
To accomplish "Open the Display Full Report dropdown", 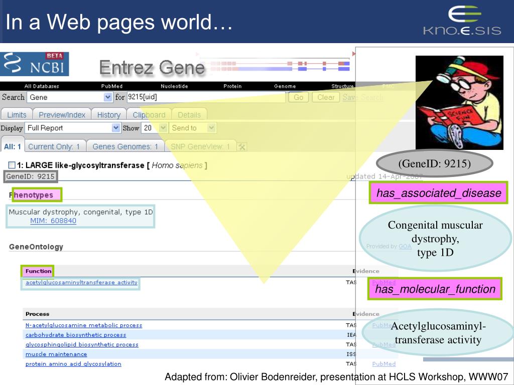I will click(x=73, y=128).
